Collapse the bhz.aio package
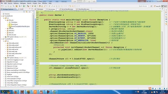 (6, 20)
